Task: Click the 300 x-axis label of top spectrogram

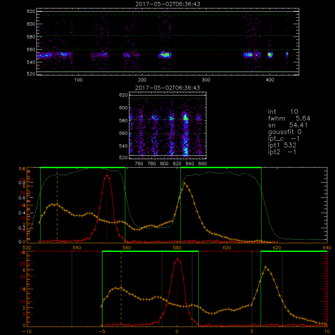Action: 206,80
